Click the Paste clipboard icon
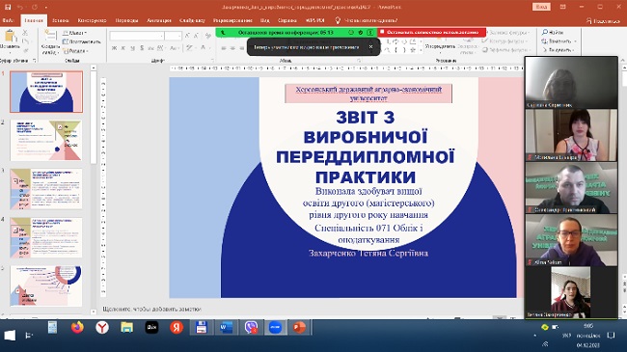 [10, 37]
